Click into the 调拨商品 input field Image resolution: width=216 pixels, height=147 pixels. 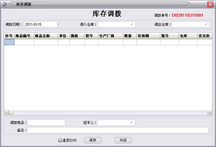coord(46,123)
